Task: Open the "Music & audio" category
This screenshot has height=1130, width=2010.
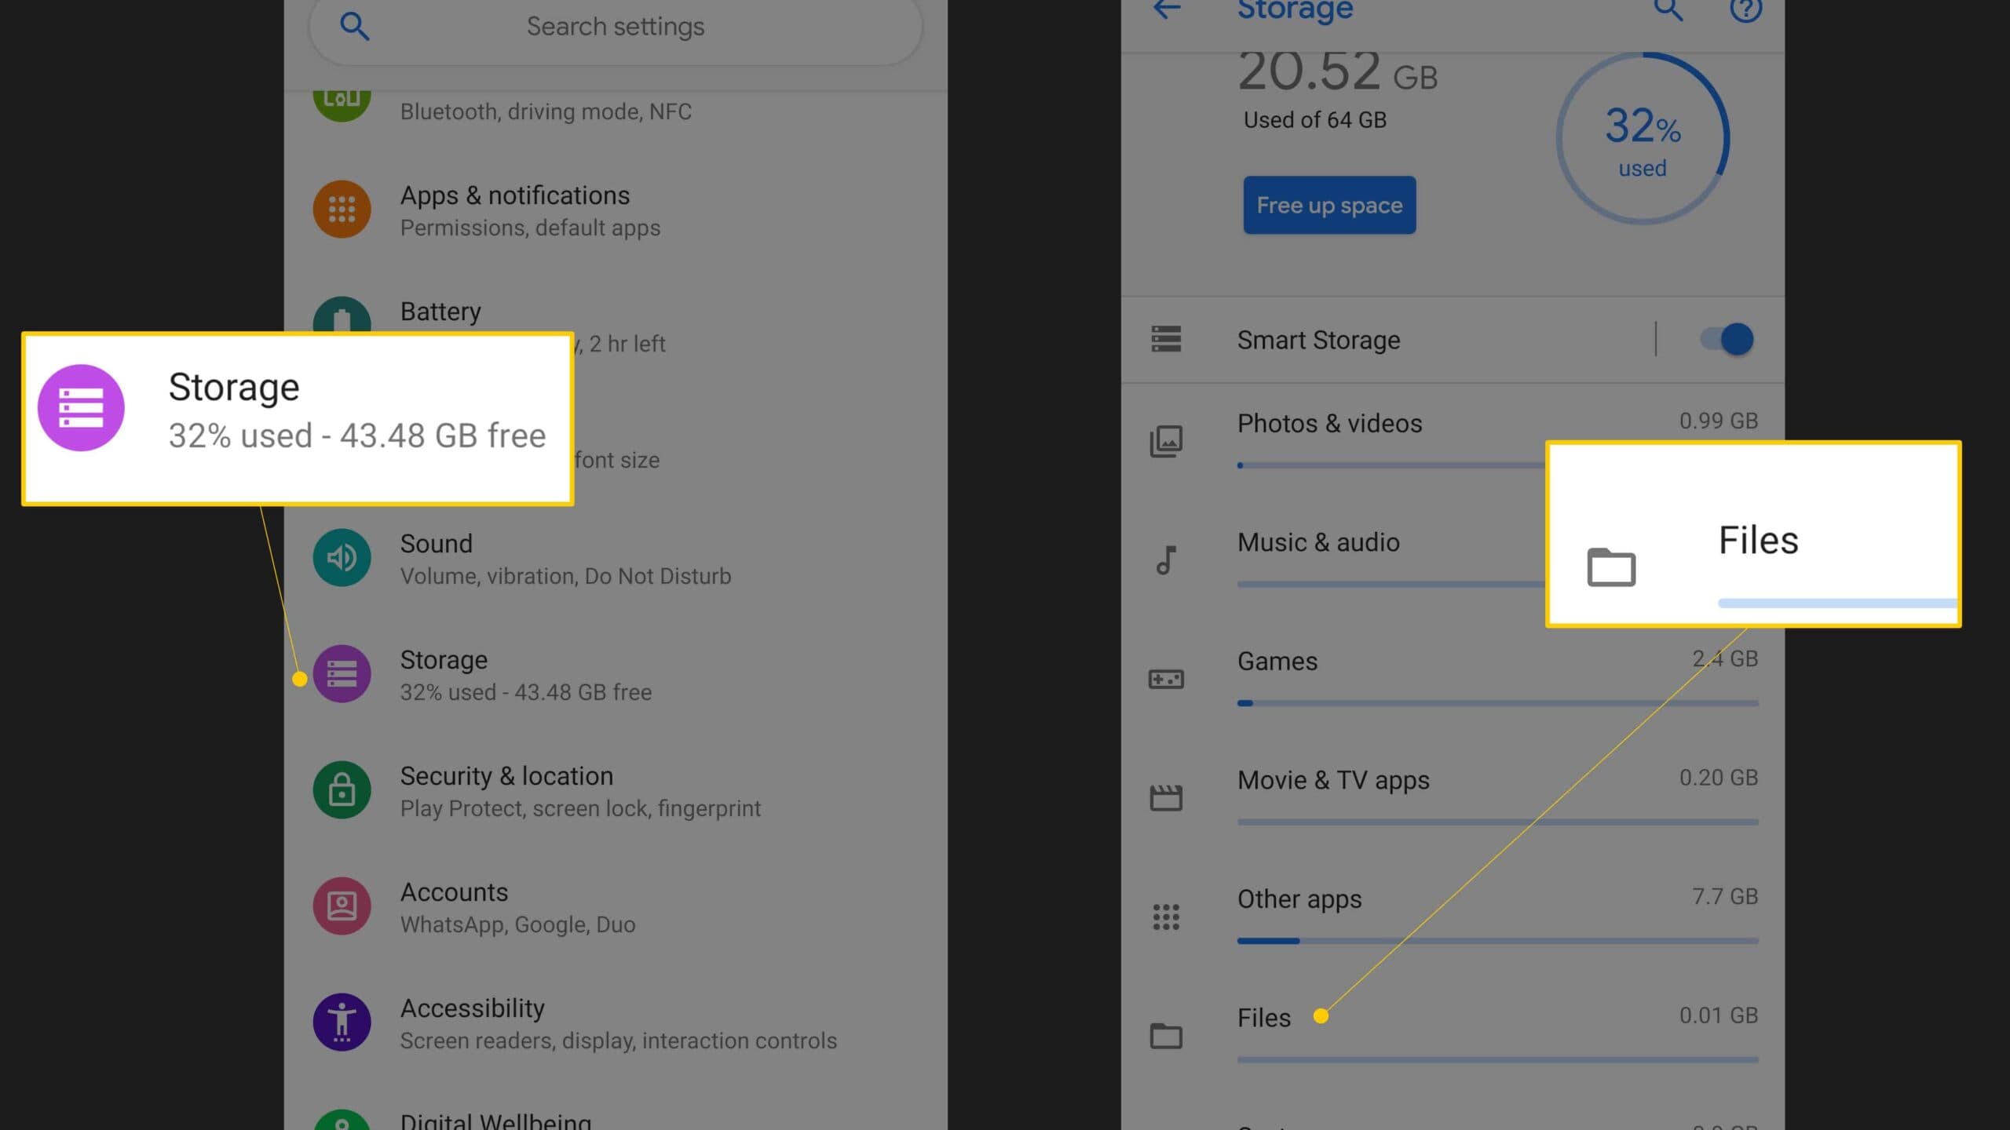Action: pos(1318,542)
